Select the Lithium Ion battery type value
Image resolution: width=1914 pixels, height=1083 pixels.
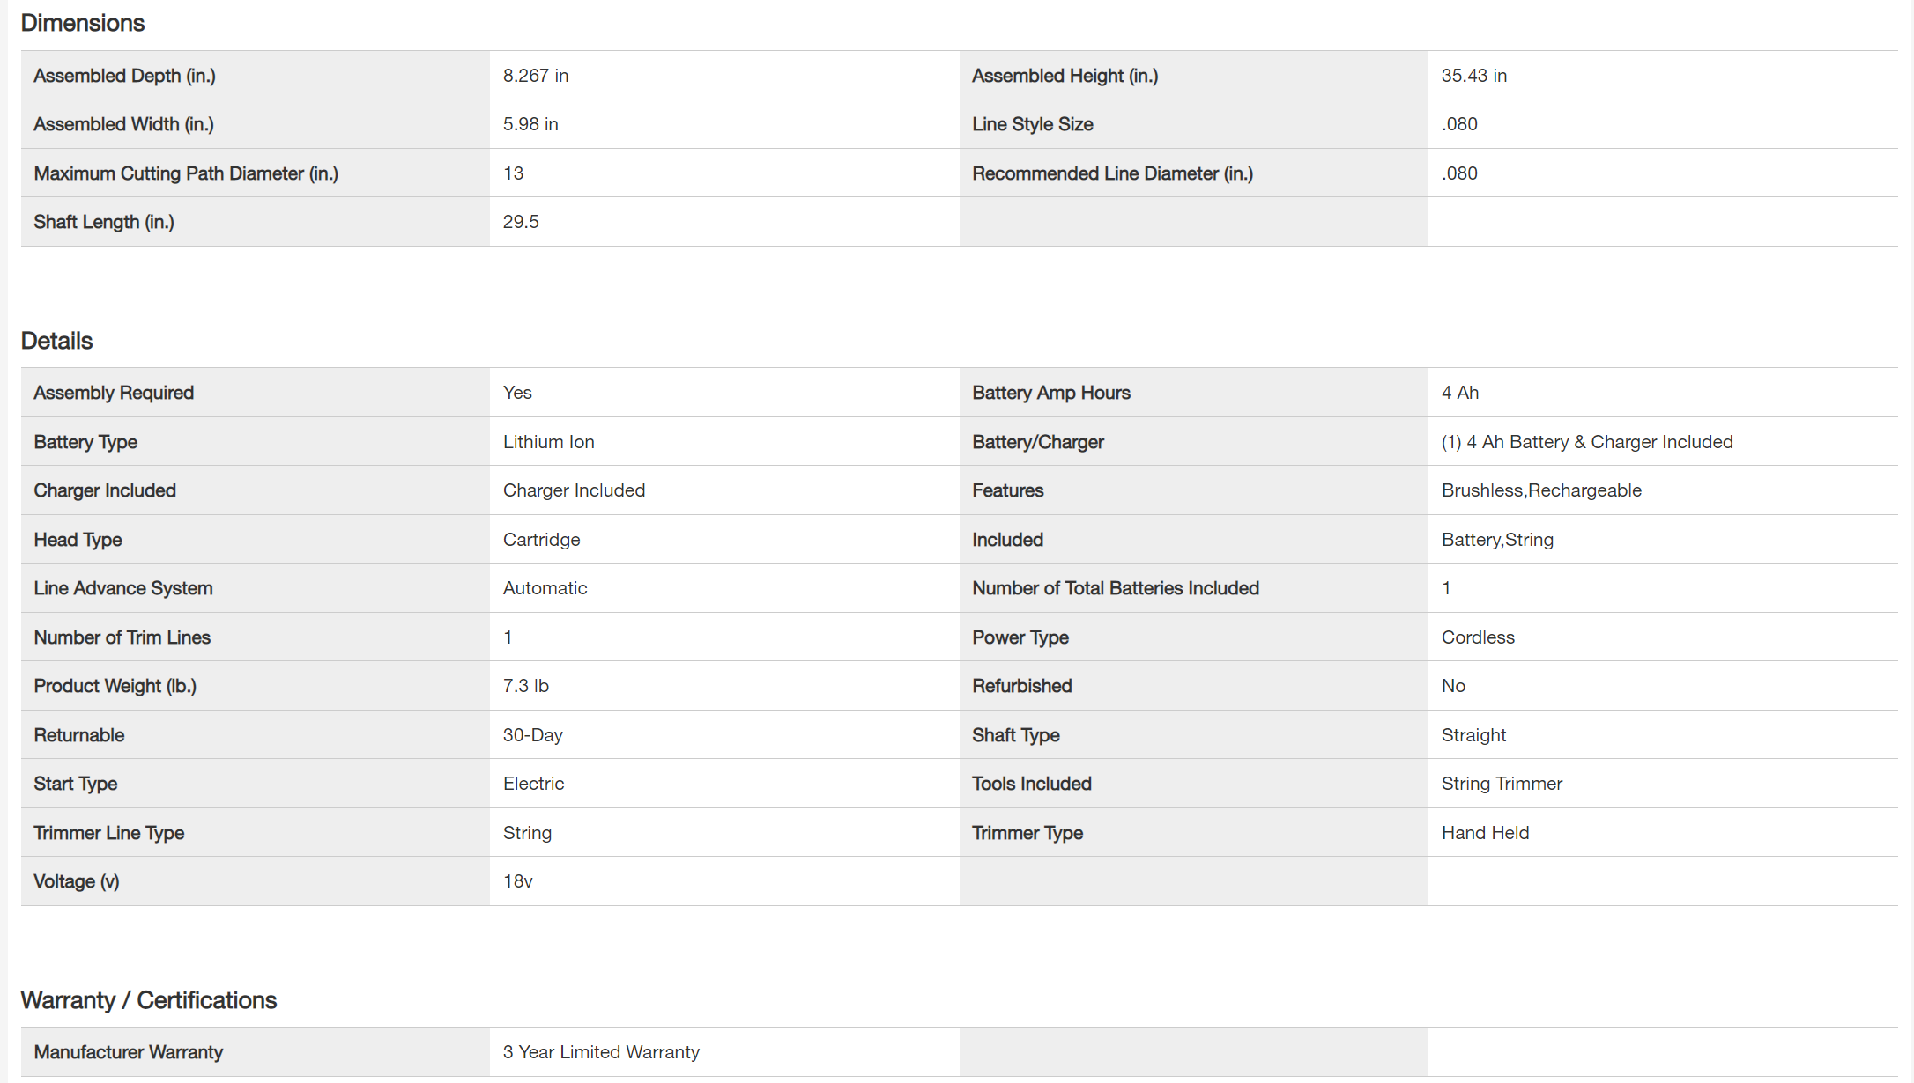548,442
